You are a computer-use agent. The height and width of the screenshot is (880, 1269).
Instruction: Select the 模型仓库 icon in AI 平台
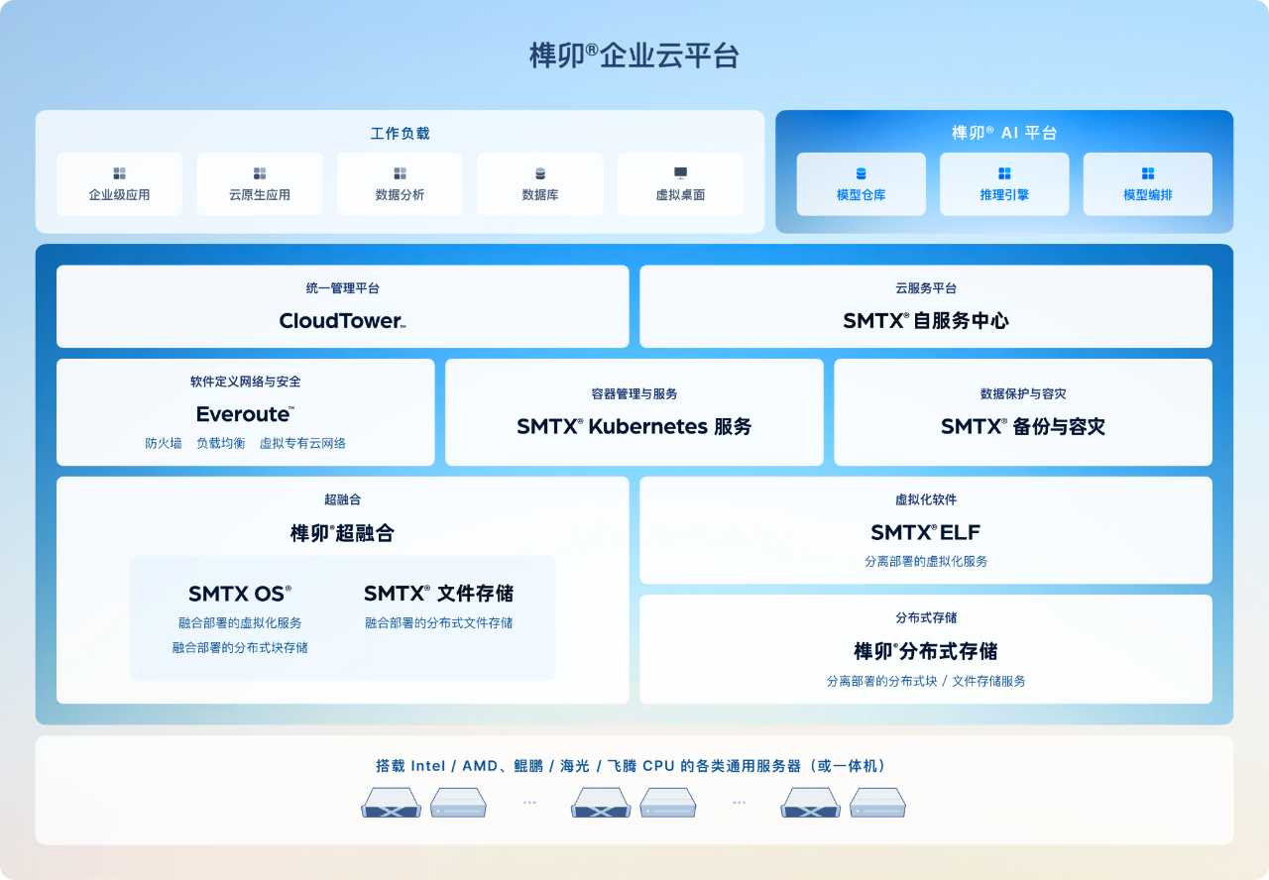[x=861, y=173]
